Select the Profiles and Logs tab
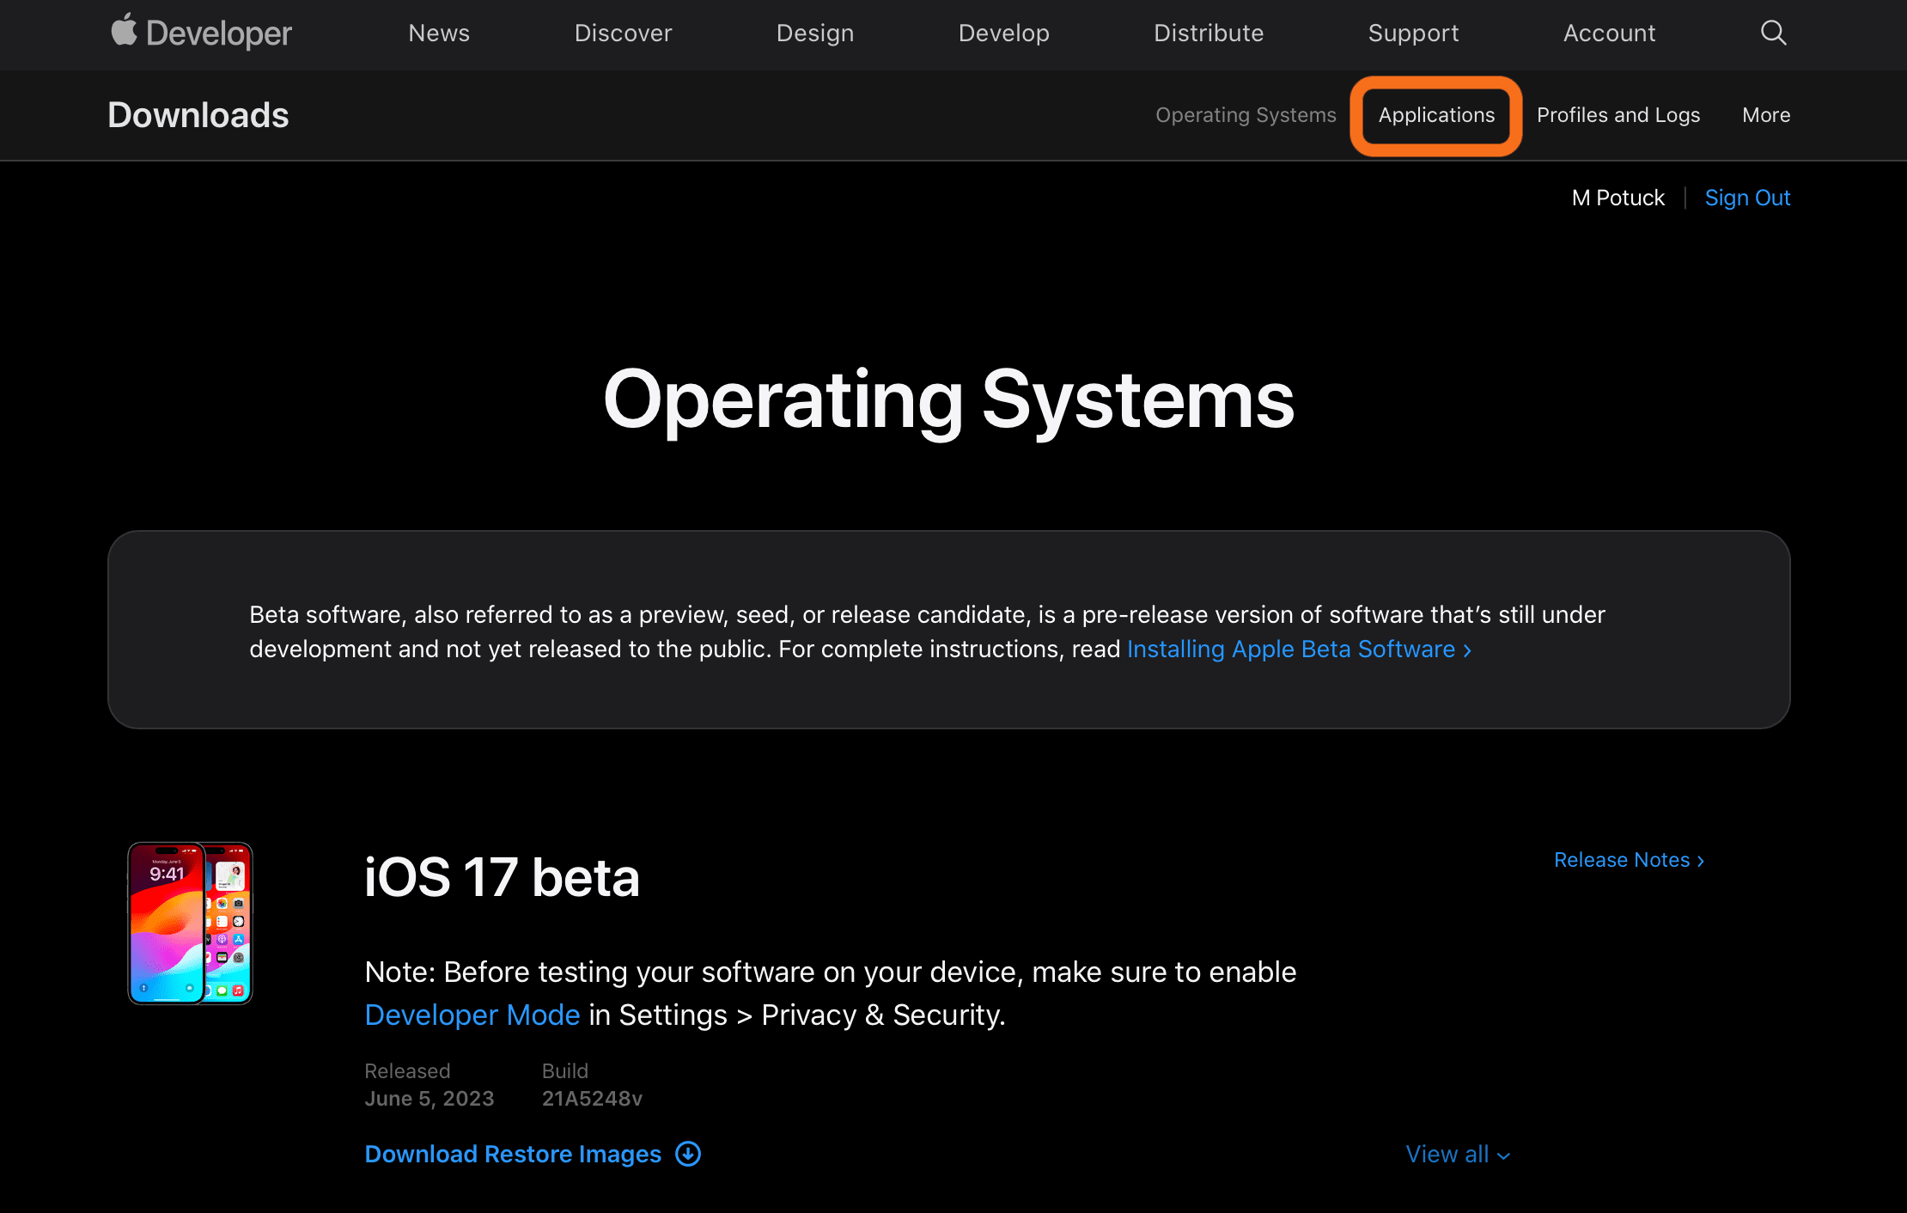The height and width of the screenshot is (1213, 1907). point(1618,115)
